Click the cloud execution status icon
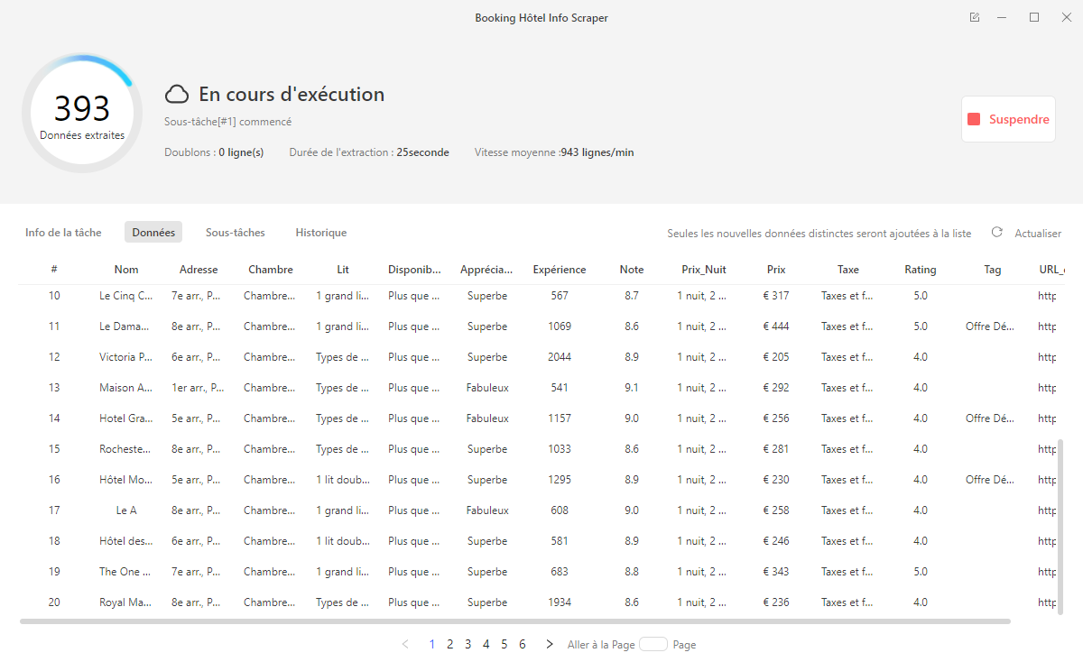The height and width of the screenshot is (662, 1083). [x=177, y=95]
